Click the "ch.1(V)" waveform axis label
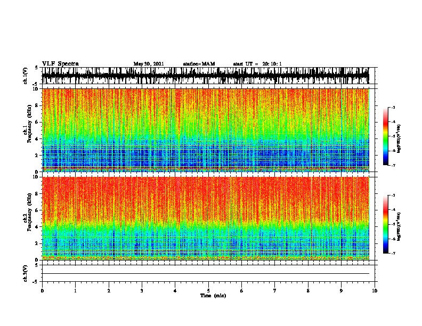This screenshot has width=422, height=326. coord(26,76)
